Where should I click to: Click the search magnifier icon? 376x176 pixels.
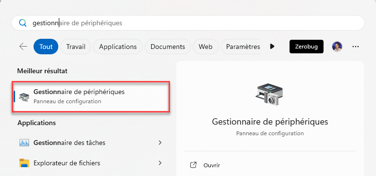click(x=23, y=23)
